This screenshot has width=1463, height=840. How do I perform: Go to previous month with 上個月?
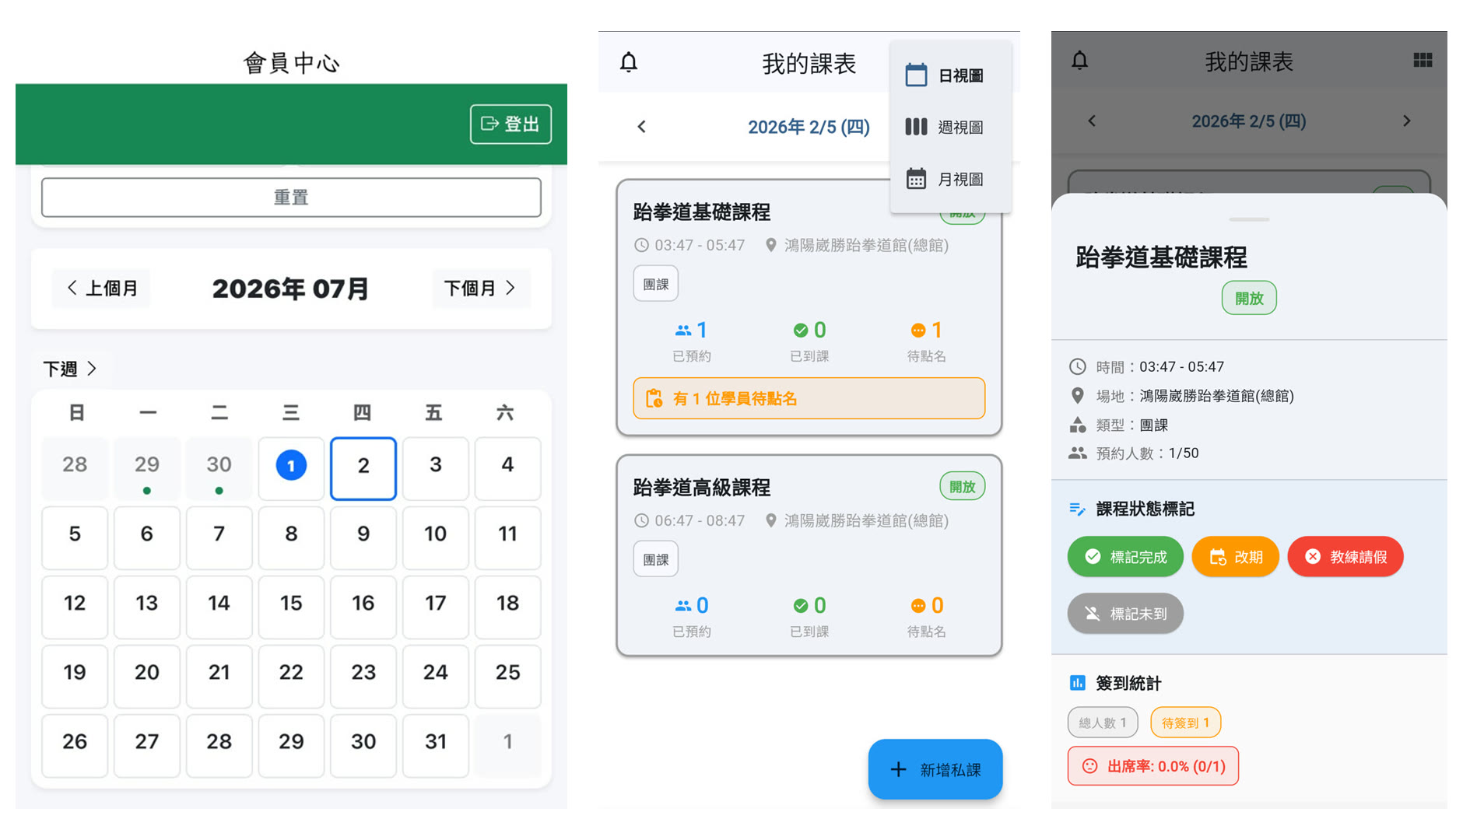(102, 288)
